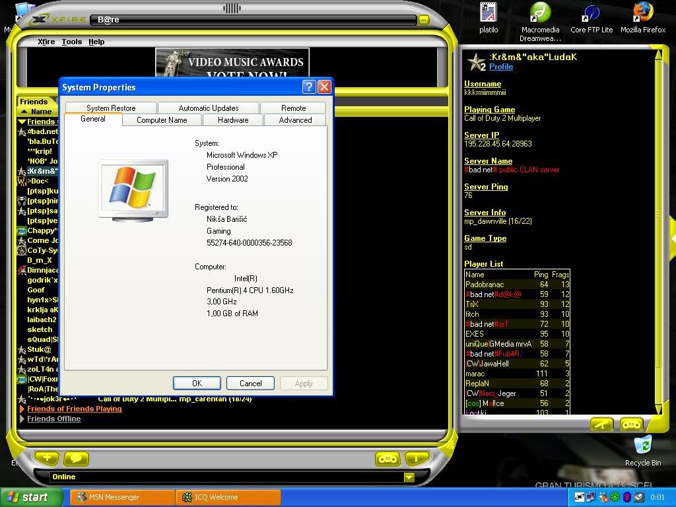Switch to the System Restore tab
Viewport: 676px width, 507px height.
pyautogui.click(x=111, y=108)
